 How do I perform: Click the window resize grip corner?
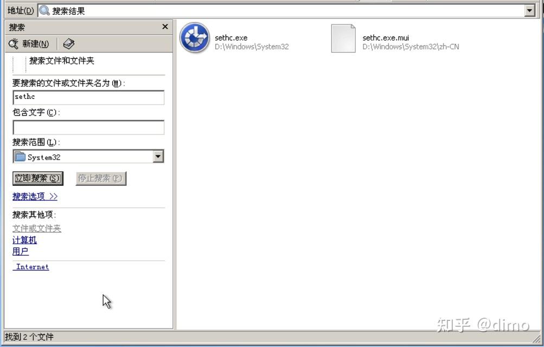point(537,338)
